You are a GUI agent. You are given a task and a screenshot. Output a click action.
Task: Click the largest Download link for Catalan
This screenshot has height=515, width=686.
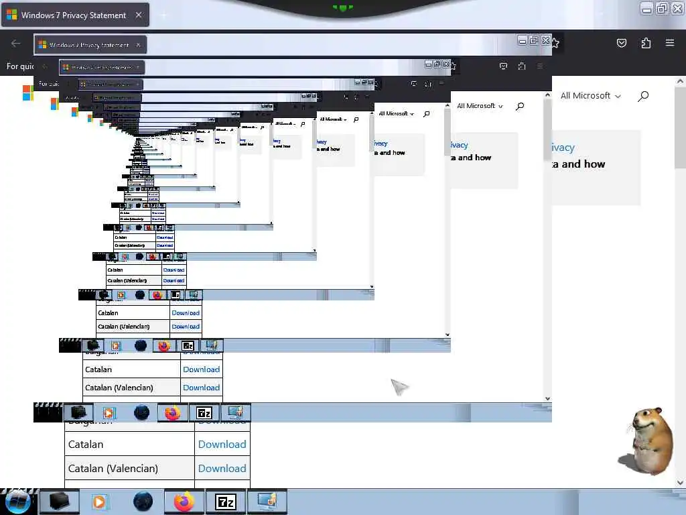[x=222, y=444]
